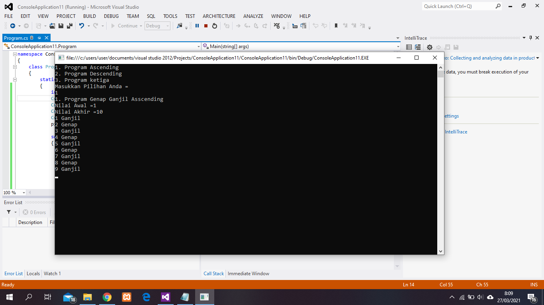This screenshot has width=544, height=305.
Task: Maximize the console application window
Action: (417, 58)
